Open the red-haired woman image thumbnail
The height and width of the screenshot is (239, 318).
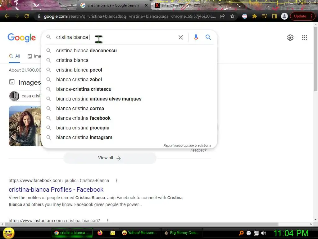point(25,126)
